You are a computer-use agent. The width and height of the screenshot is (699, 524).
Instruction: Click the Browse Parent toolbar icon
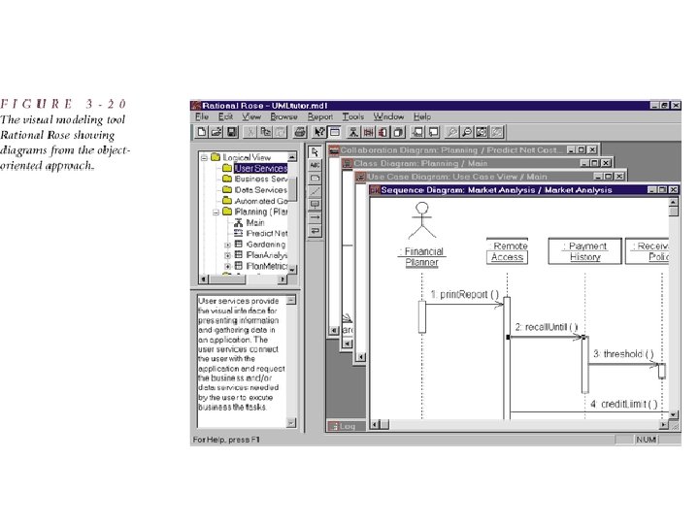(x=418, y=132)
